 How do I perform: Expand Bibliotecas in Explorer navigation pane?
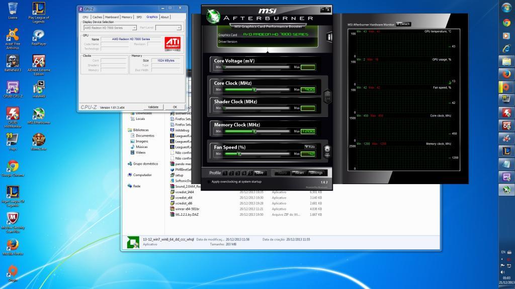click(x=141, y=130)
